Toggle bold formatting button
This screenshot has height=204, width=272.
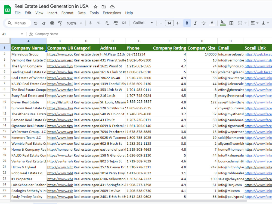[x=187, y=23]
